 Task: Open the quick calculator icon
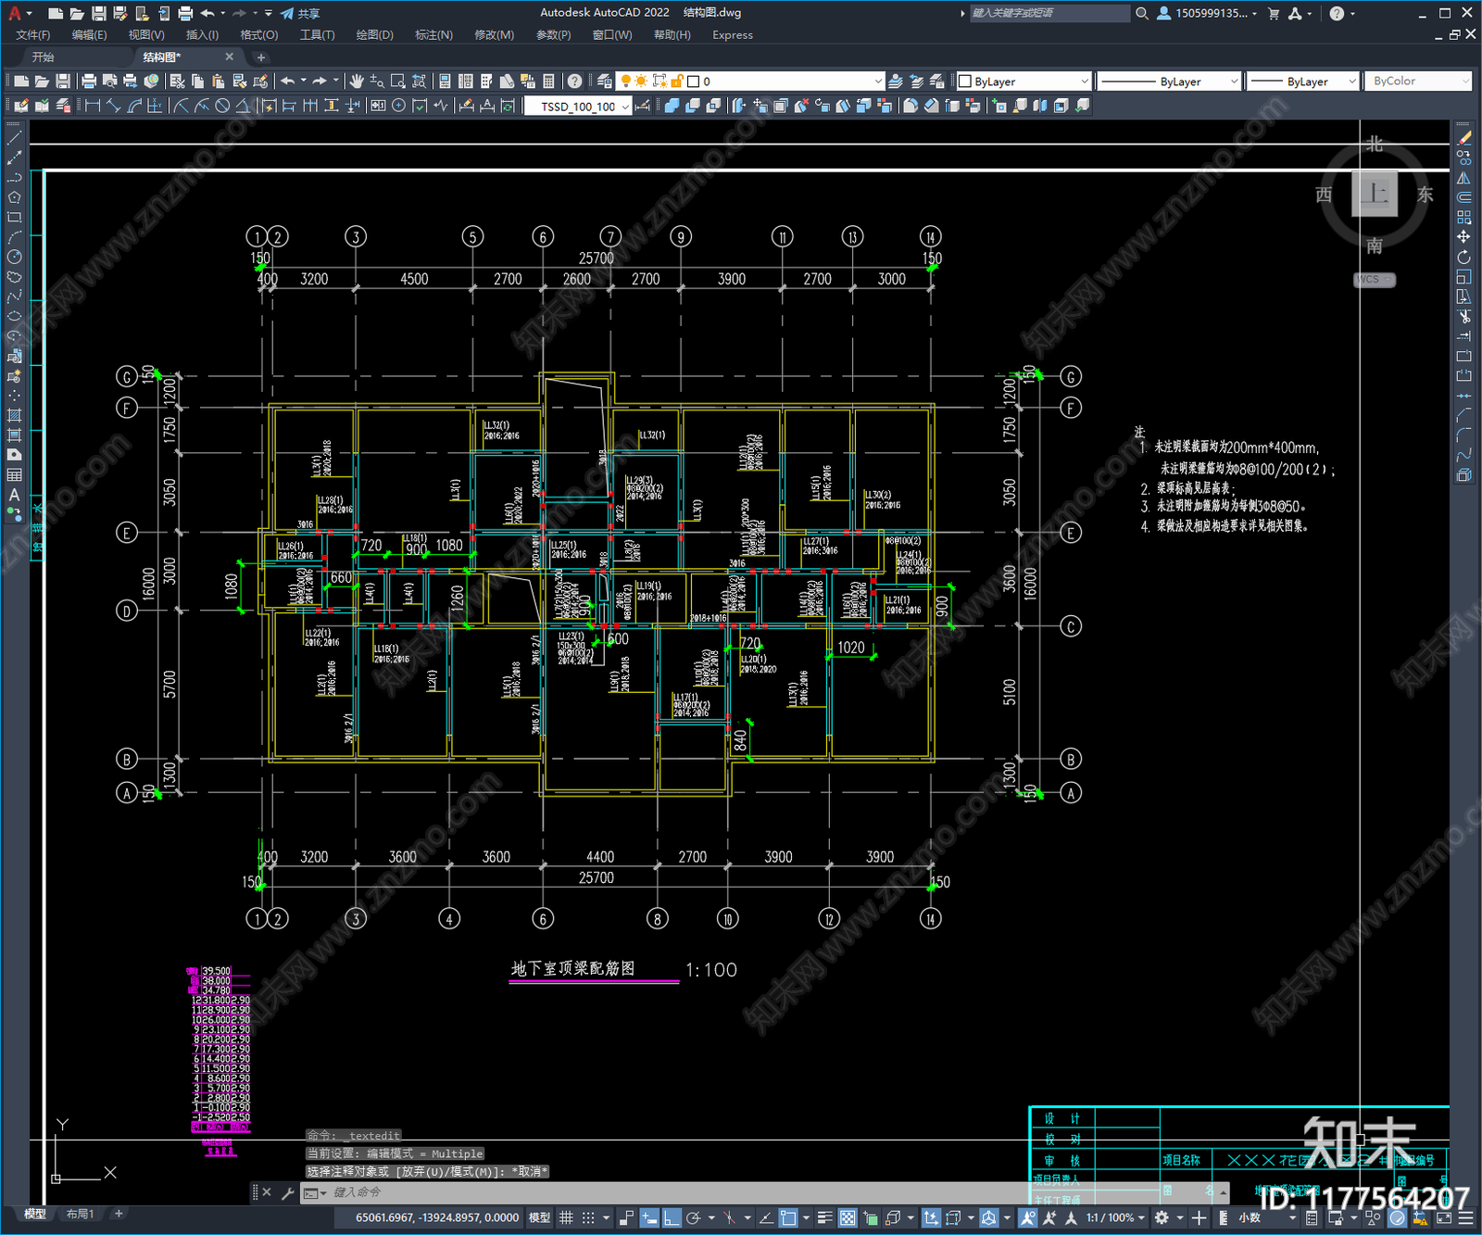pyautogui.click(x=548, y=82)
